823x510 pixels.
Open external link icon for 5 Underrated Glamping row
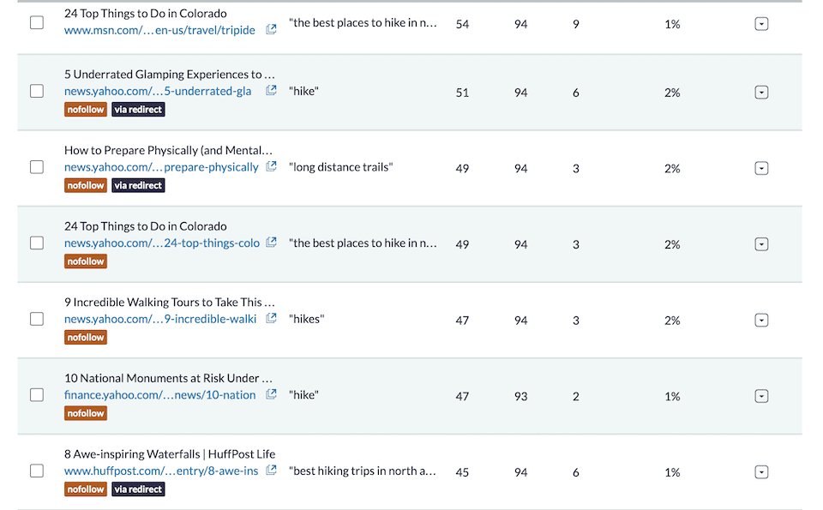[x=271, y=91]
